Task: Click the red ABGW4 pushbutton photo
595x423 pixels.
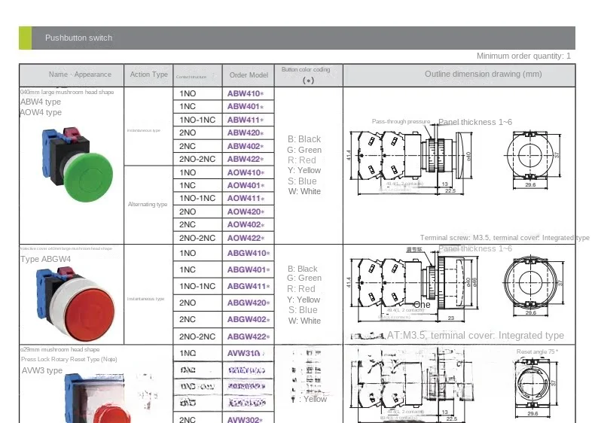Action: pyautogui.click(x=75, y=305)
